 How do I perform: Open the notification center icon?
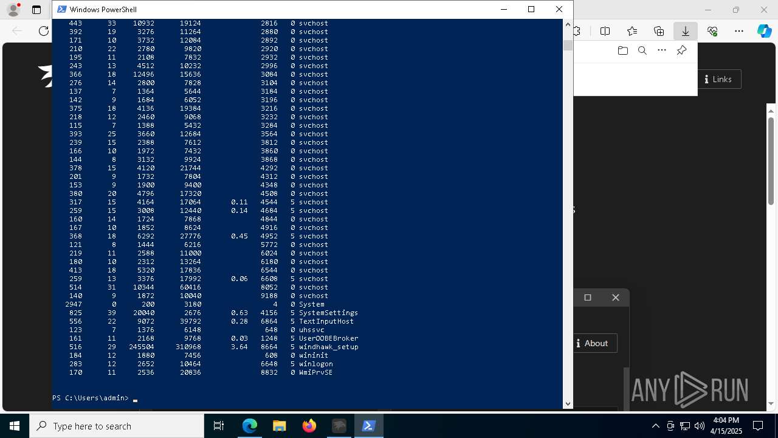(x=758, y=426)
